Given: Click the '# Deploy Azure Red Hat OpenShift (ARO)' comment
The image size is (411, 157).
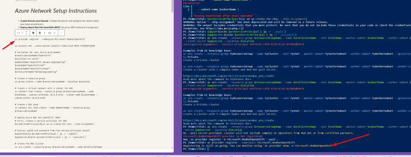Looking at the screenshot, I should point(37,117).
